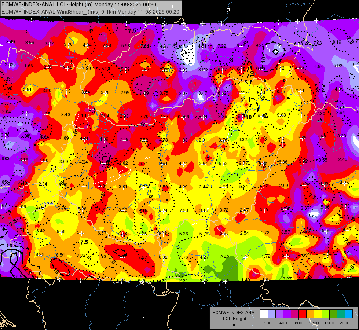The height and width of the screenshot is (330, 359).
Task: Click the grid value 1.83 on the map
Action: (x=183, y=140)
